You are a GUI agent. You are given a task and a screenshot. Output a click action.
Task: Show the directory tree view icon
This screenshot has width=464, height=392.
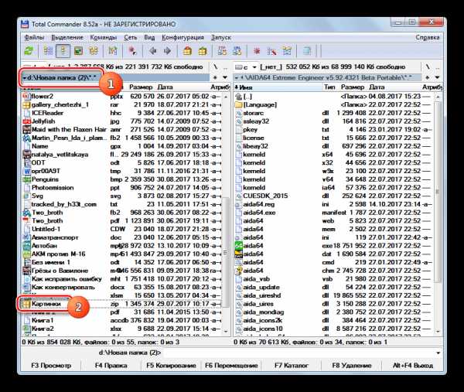tap(94, 51)
